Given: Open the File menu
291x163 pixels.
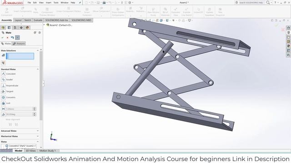Looking at the screenshot, I should click(29, 3).
